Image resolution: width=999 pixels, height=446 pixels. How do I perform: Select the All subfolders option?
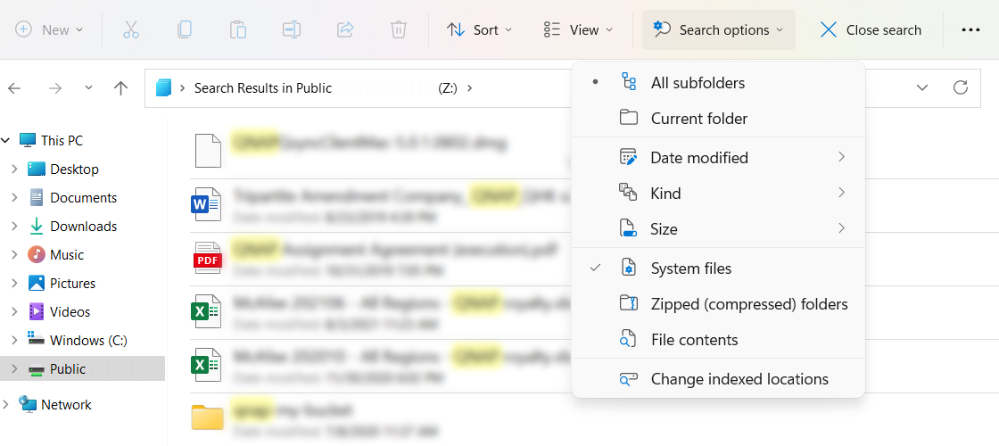click(x=698, y=83)
